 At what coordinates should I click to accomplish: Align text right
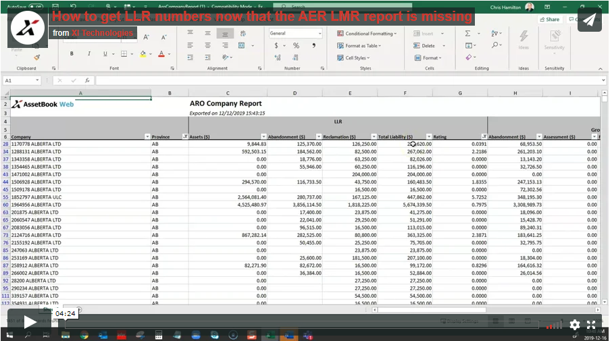pyautogui.click(x=225, y=45)
